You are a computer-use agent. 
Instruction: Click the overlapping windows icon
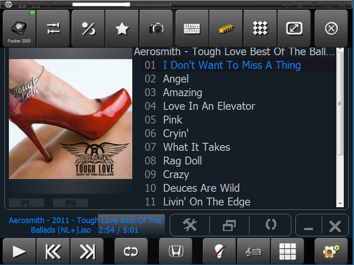click(229, 225)
